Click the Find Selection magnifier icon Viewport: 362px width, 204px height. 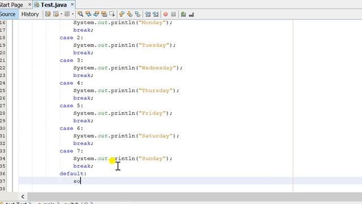click(x=80, y=14)
